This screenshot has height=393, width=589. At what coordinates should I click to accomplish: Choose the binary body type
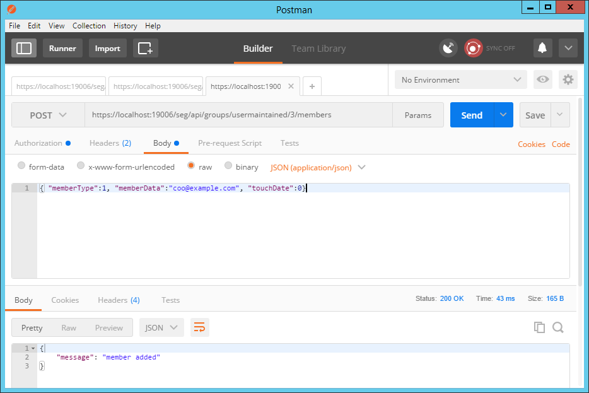(228, 167)
